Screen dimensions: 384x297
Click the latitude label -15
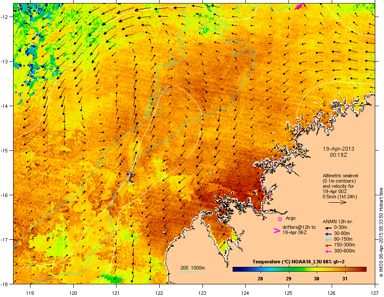(x=5, y=150)
